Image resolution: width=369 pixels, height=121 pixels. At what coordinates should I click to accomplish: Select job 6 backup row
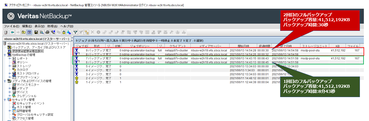tap(218, 62)
